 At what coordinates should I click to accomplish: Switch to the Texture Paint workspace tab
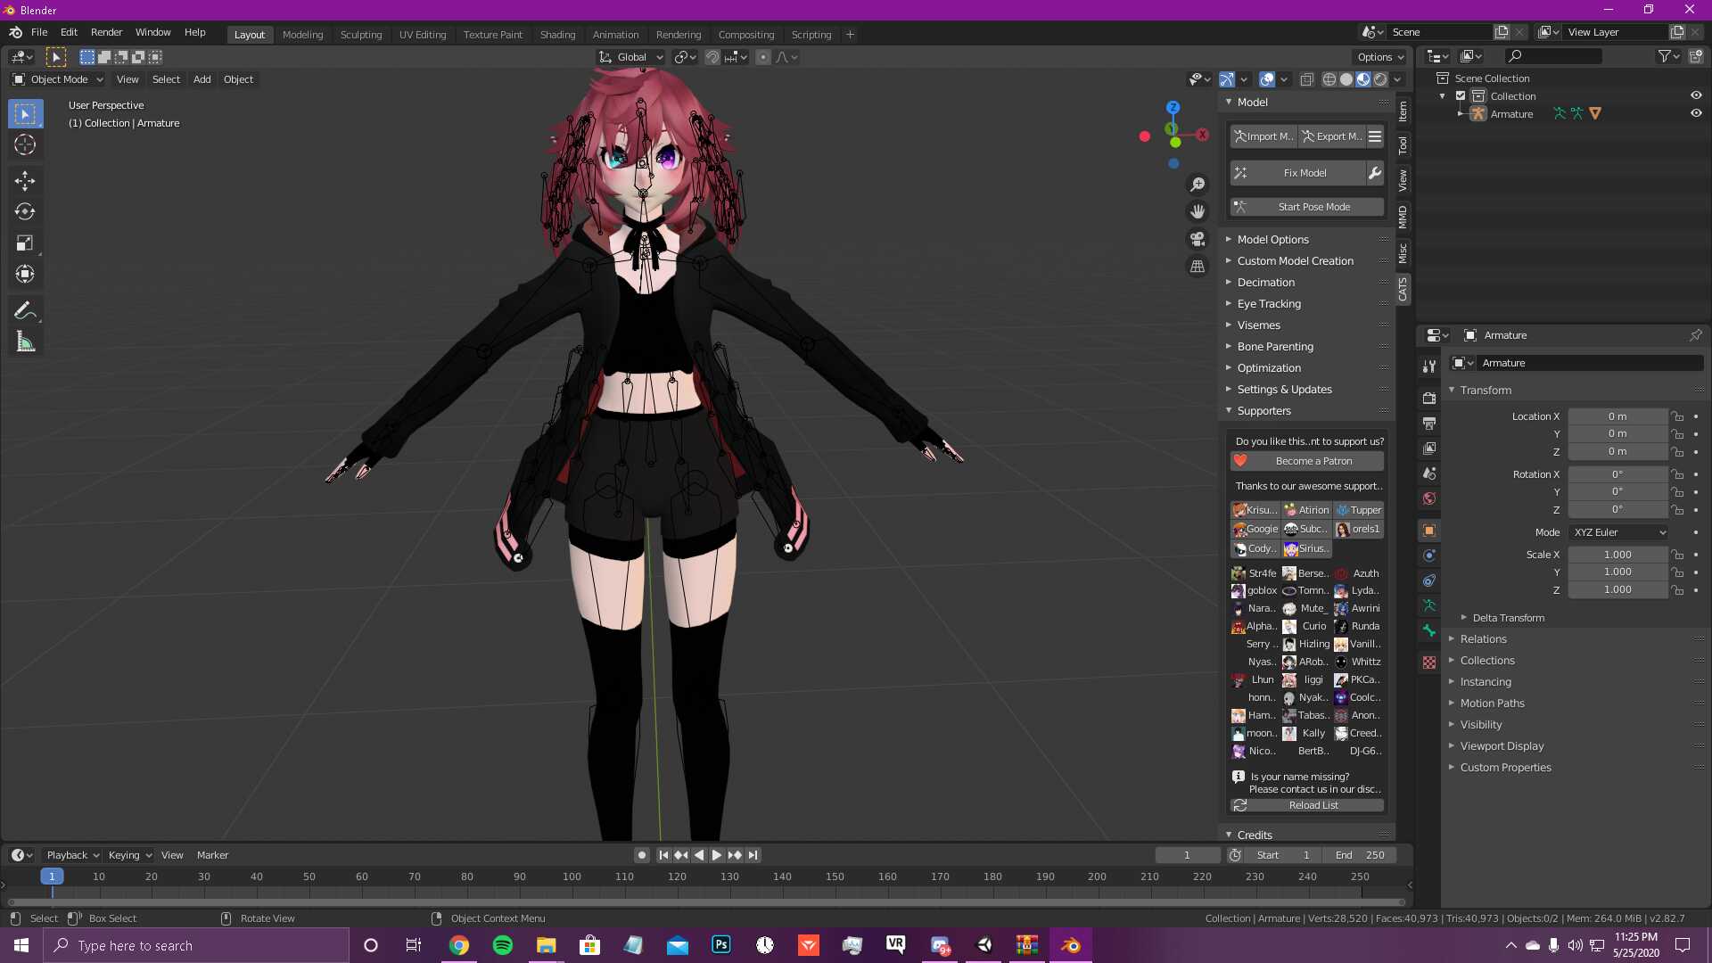pos(492,35)
